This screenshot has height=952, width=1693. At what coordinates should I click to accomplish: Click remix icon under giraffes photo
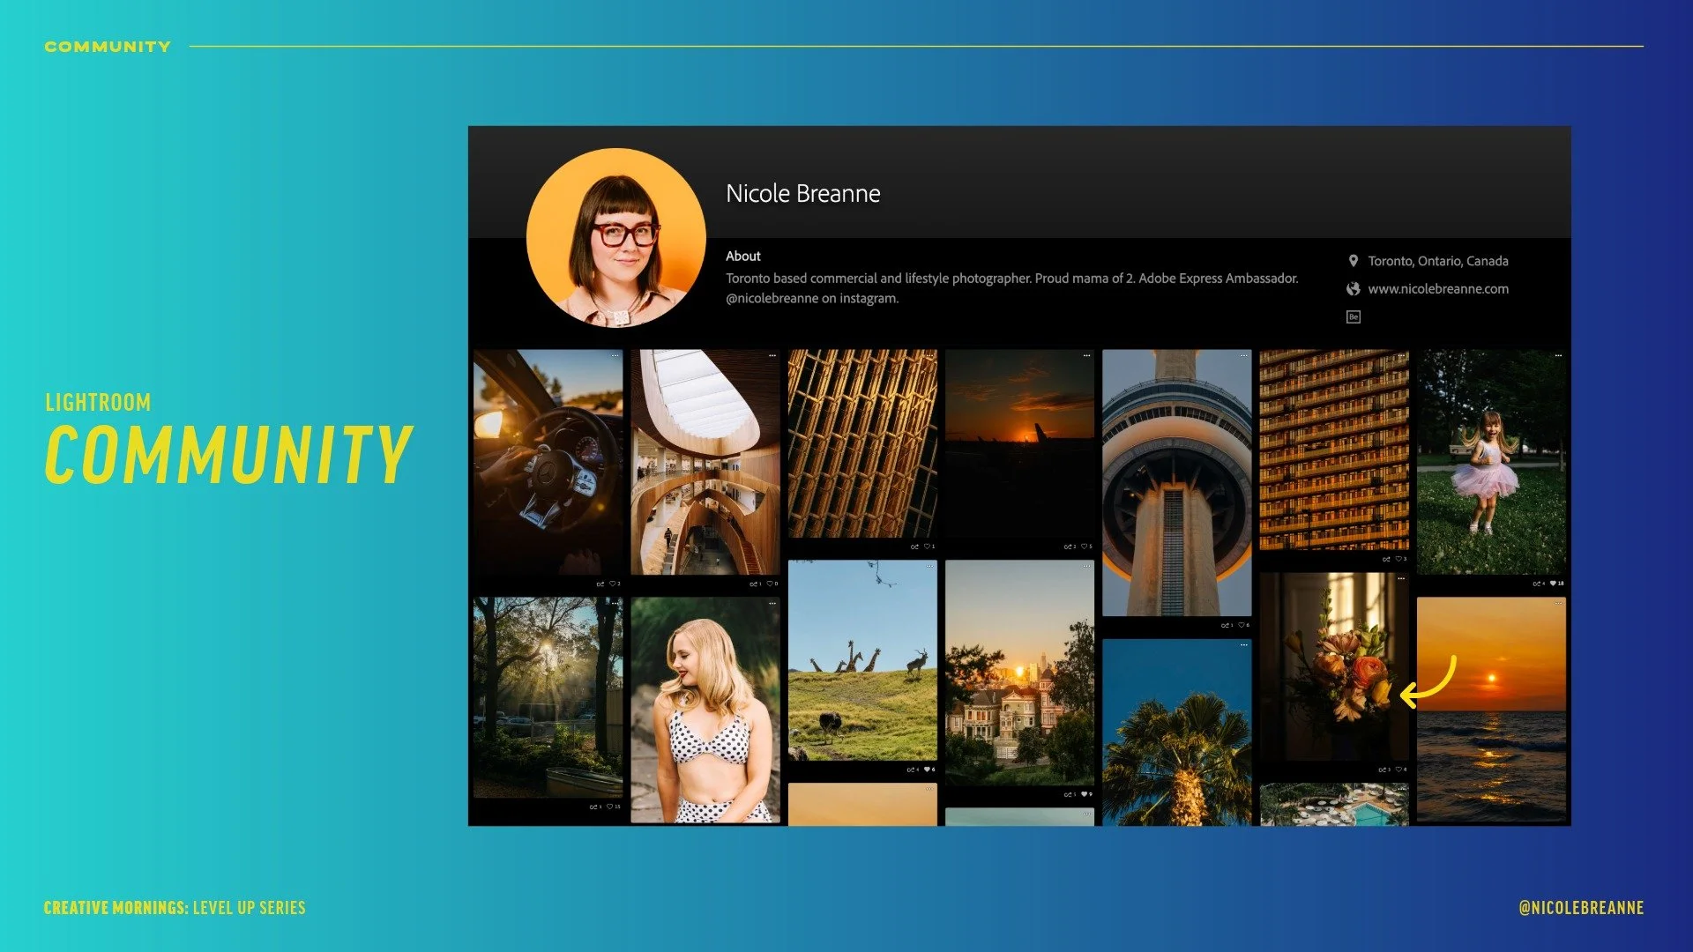912,770
